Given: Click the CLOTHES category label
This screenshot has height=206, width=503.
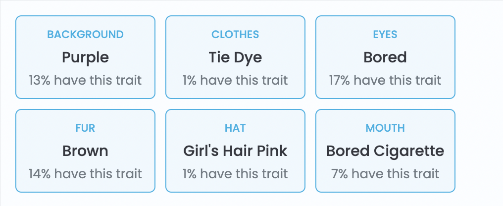Looking at the screenshot, I should tap(235, 34).
